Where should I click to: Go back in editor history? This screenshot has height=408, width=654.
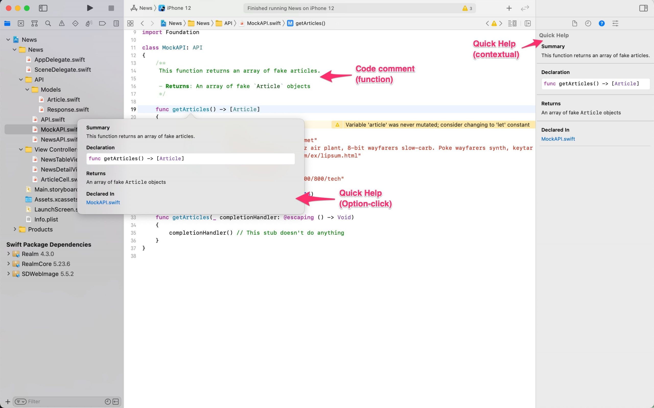142,23
